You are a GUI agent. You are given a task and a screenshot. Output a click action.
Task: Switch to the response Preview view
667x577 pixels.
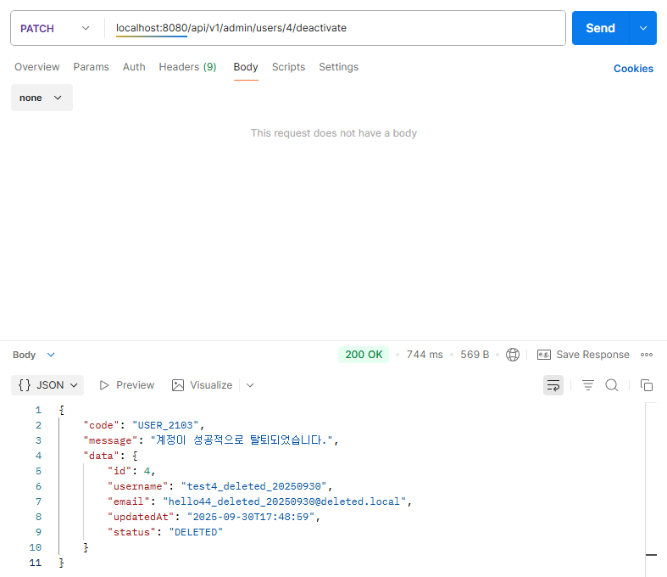(x=126, y=385)
